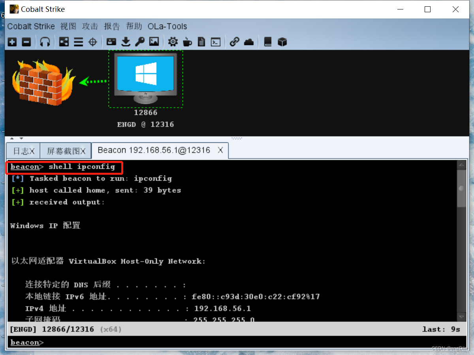Click the plus icon to connect to team server
Viewport: 474px width, 355px height.
click(x=12, y=42)
